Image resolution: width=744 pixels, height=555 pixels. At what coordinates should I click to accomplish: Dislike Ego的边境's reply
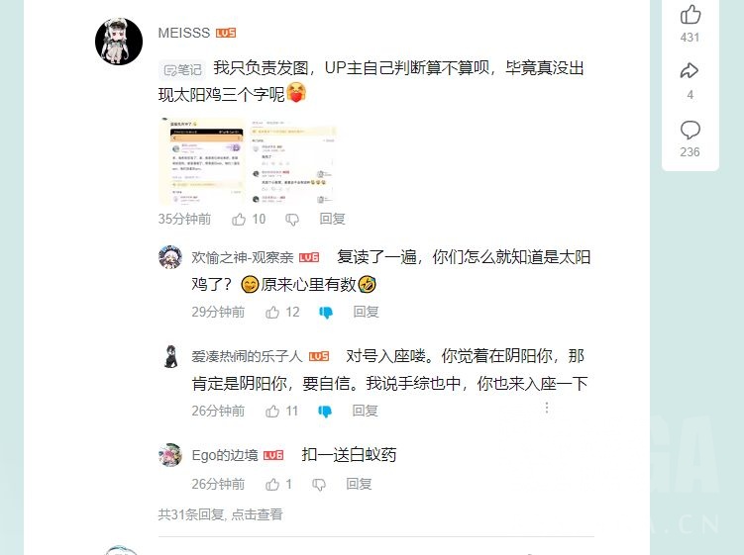(x=319, y=485)
